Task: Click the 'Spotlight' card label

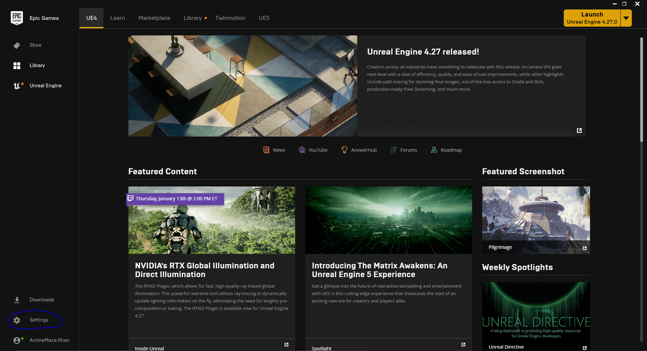Action: coord(321,348)
